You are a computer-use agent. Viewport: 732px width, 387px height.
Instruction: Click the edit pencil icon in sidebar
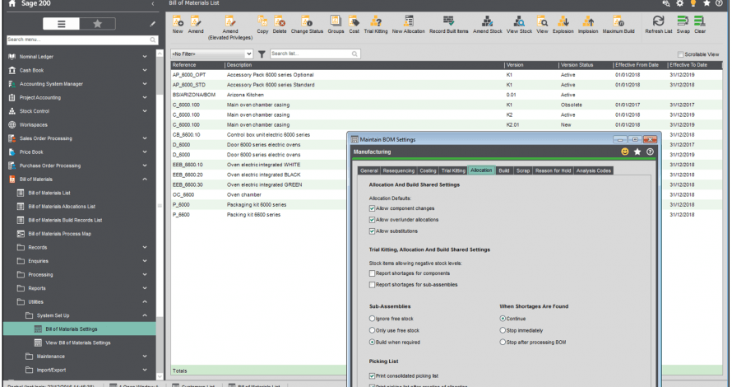pyautogui.click(x=152, y=24)
